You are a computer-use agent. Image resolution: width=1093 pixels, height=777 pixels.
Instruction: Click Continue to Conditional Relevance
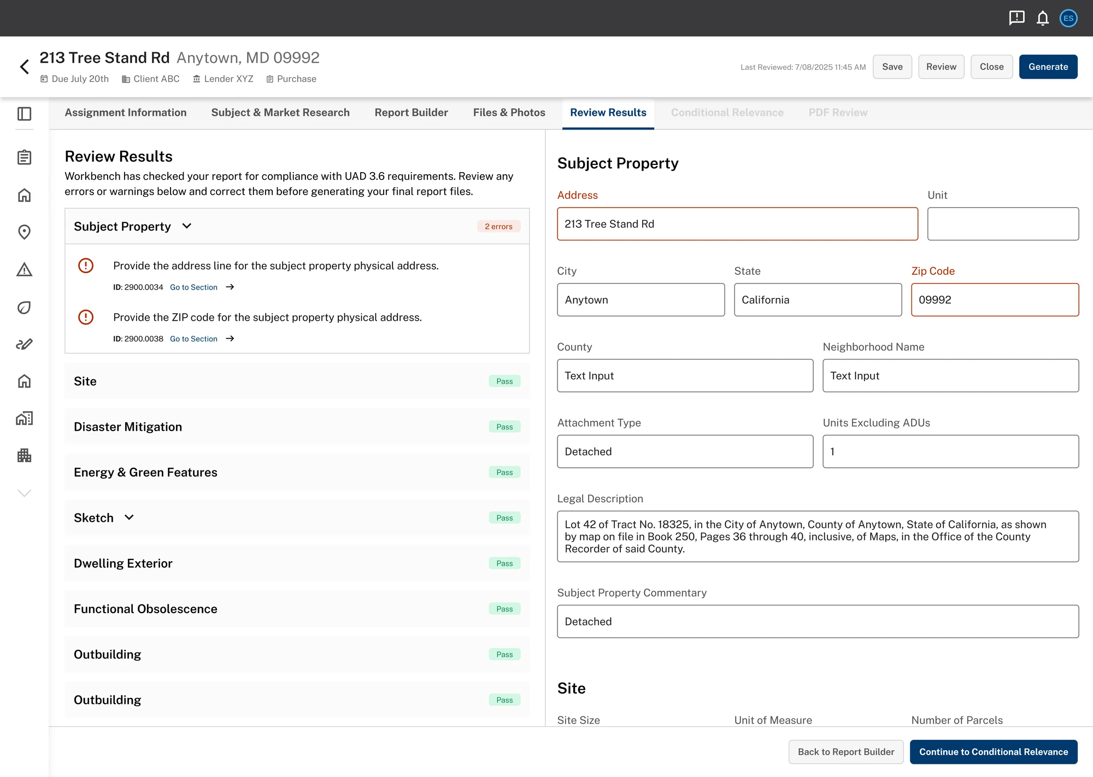994,751
